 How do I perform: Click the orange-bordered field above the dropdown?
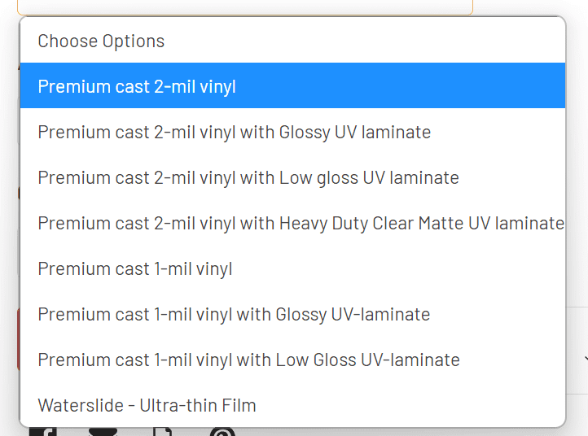pyautogui.click(x=244, y=8)
